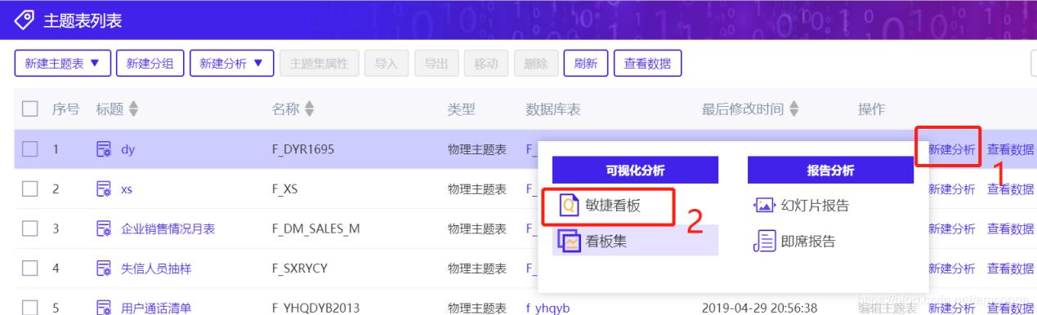Screen dimensions: 1037x315
Task: Click the F_DM_SALES_M name cell
Action: (315, 228)
